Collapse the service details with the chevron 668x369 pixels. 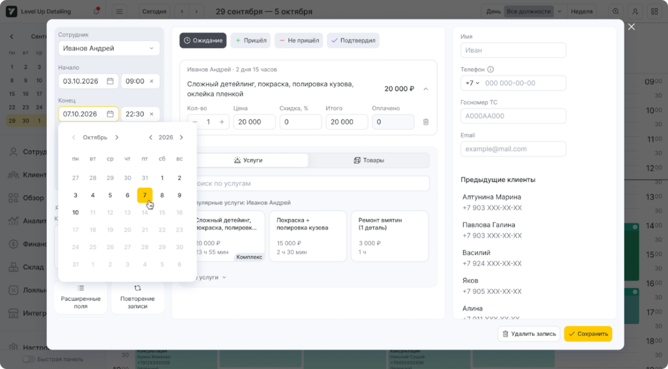coord(426,89)
